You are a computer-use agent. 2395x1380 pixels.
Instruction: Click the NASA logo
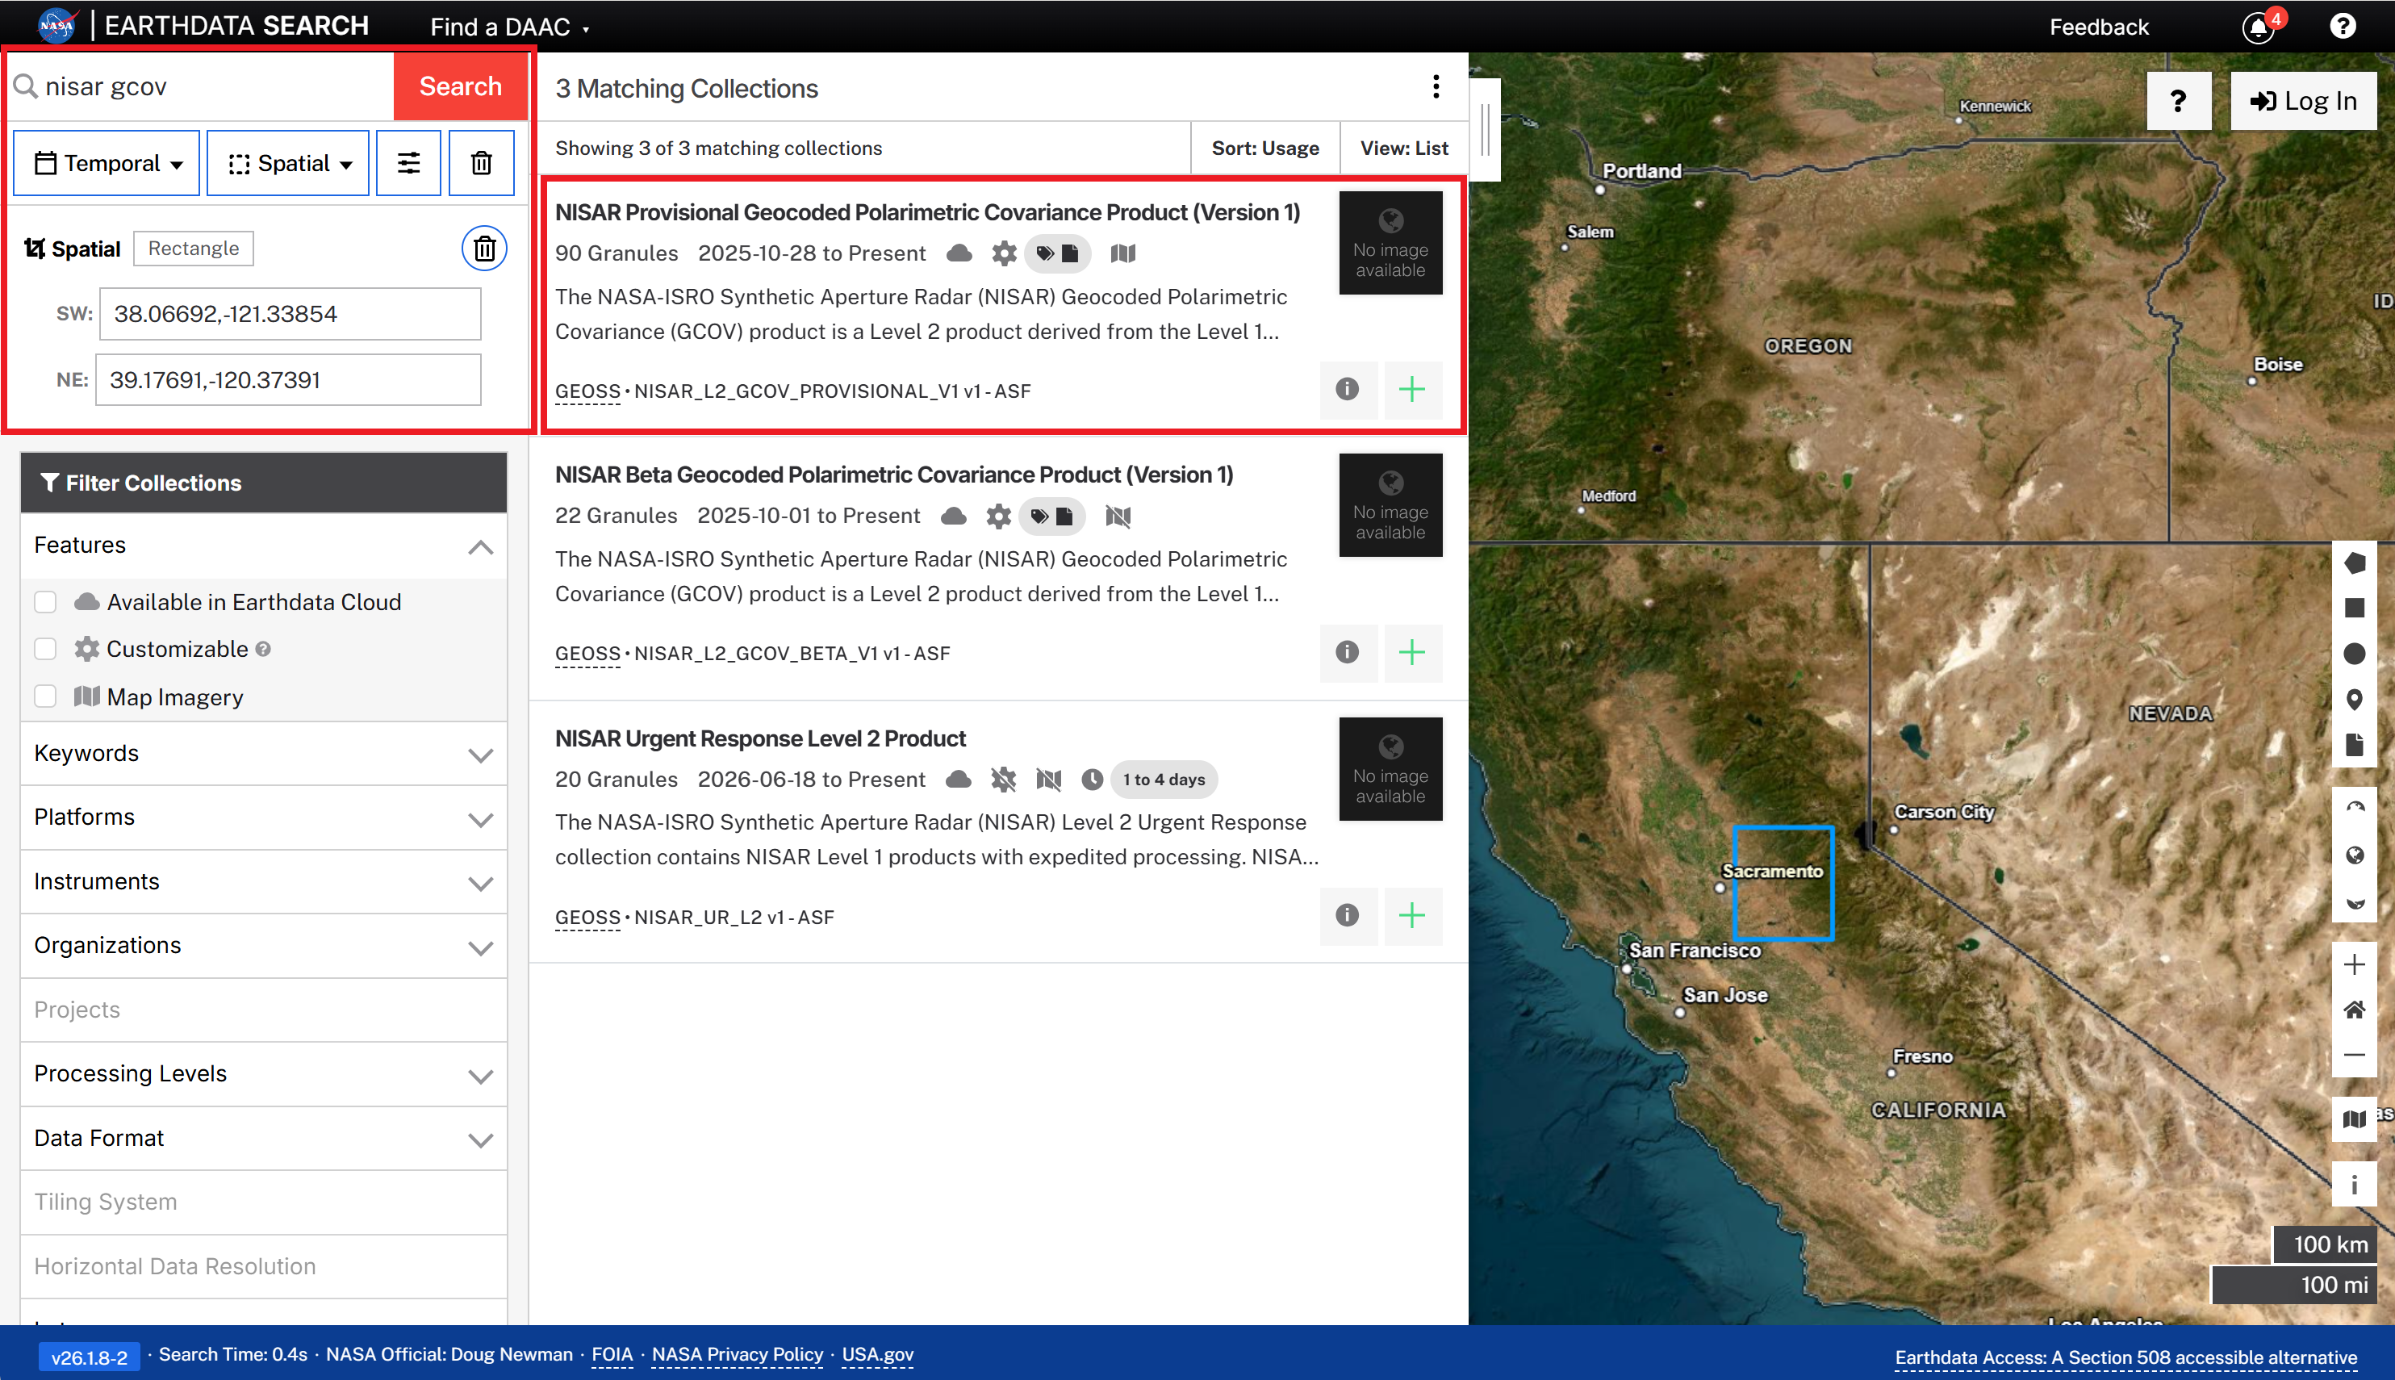56,26
